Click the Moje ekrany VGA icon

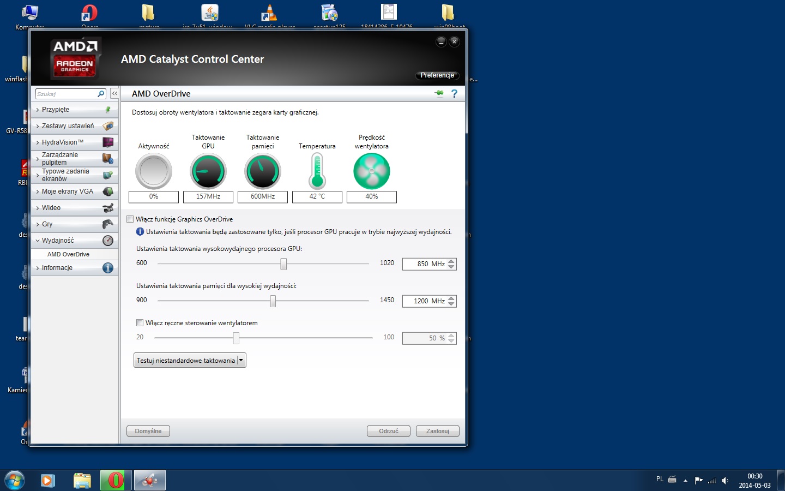[x=108, y=191]
